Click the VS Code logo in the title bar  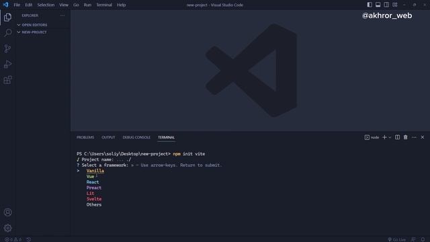tap(5, 5)
